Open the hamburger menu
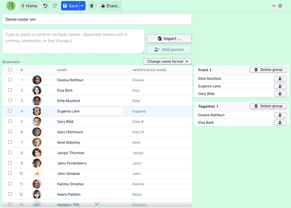The image size is (291, 208). 280,6
